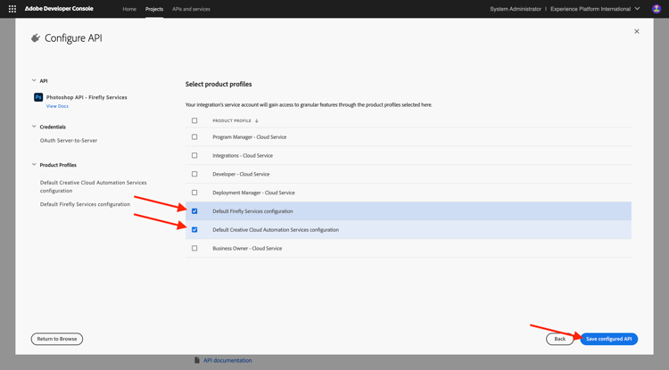Open the user profile avatar
The width and height of the screenshot is (669, 370).
657,9
